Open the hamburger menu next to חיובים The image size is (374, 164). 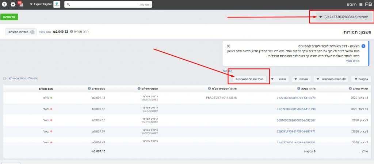coord(360,4)
